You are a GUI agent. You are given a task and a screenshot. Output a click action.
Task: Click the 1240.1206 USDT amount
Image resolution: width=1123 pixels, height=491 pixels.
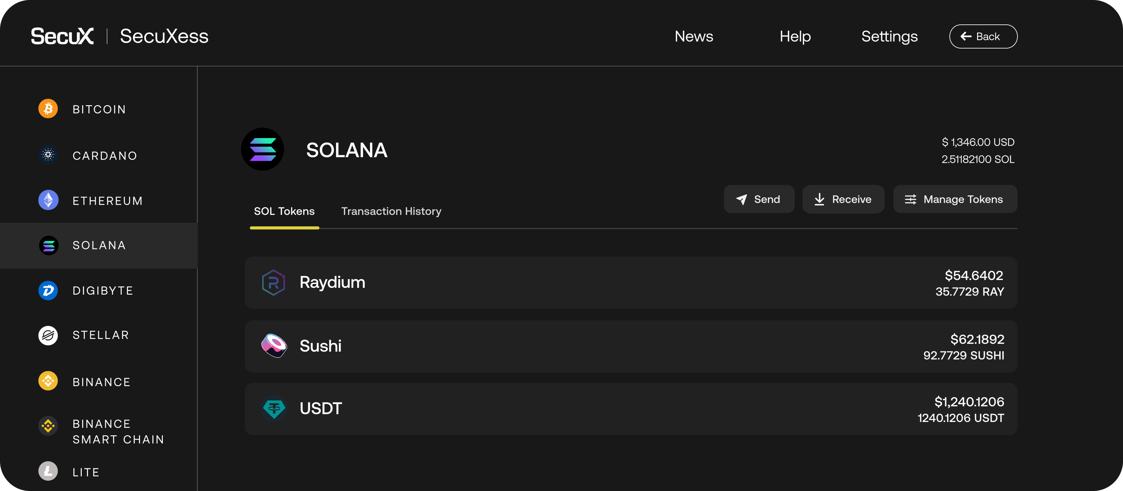[x=961, y=418]
